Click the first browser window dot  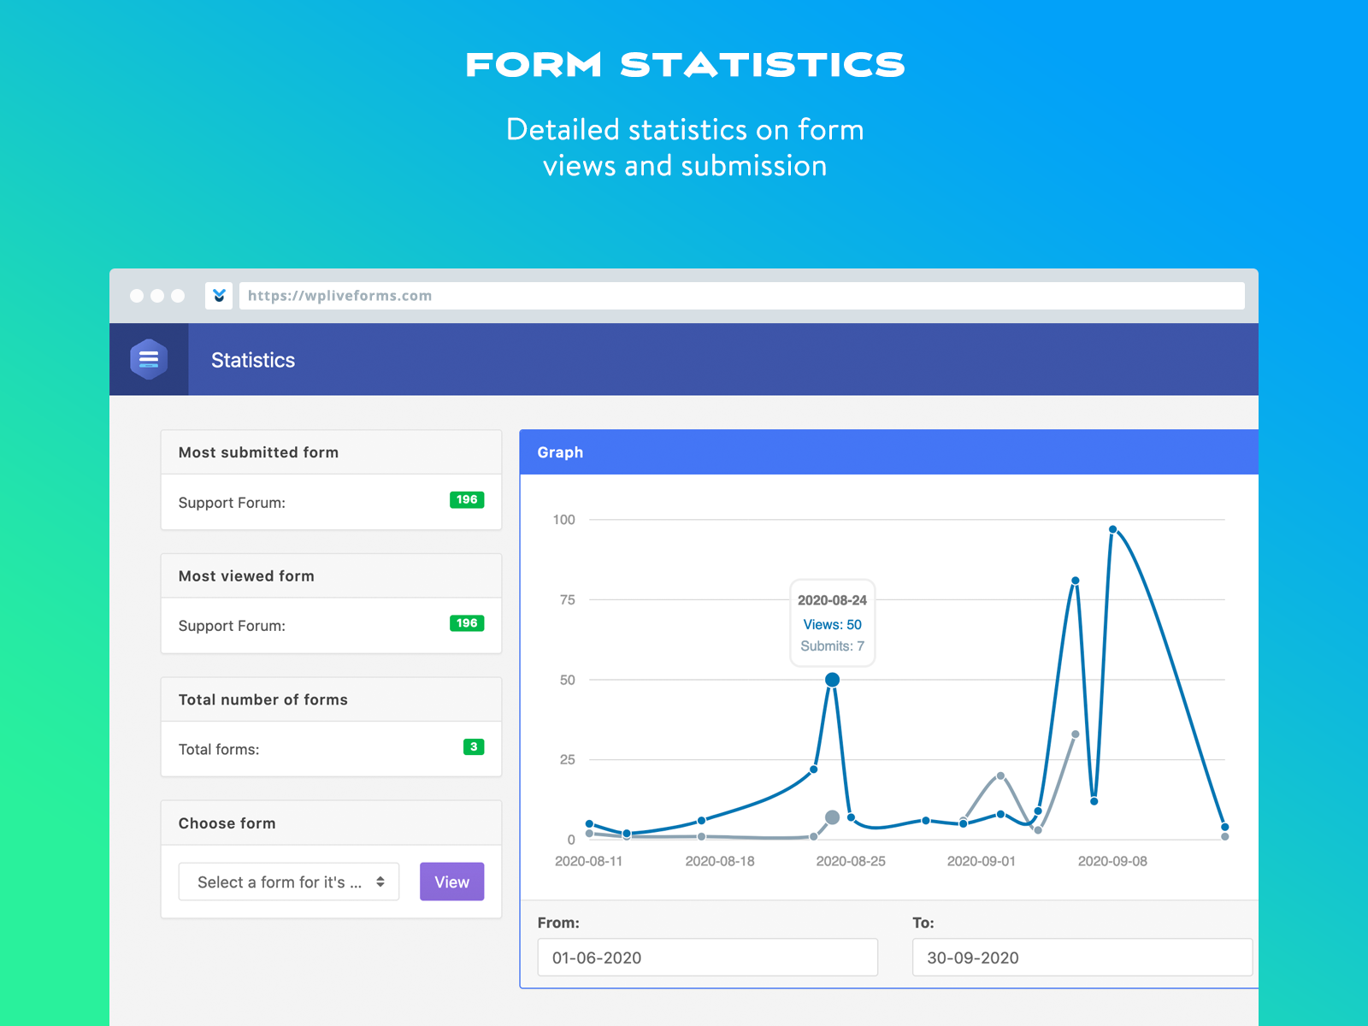coord(137,296)
